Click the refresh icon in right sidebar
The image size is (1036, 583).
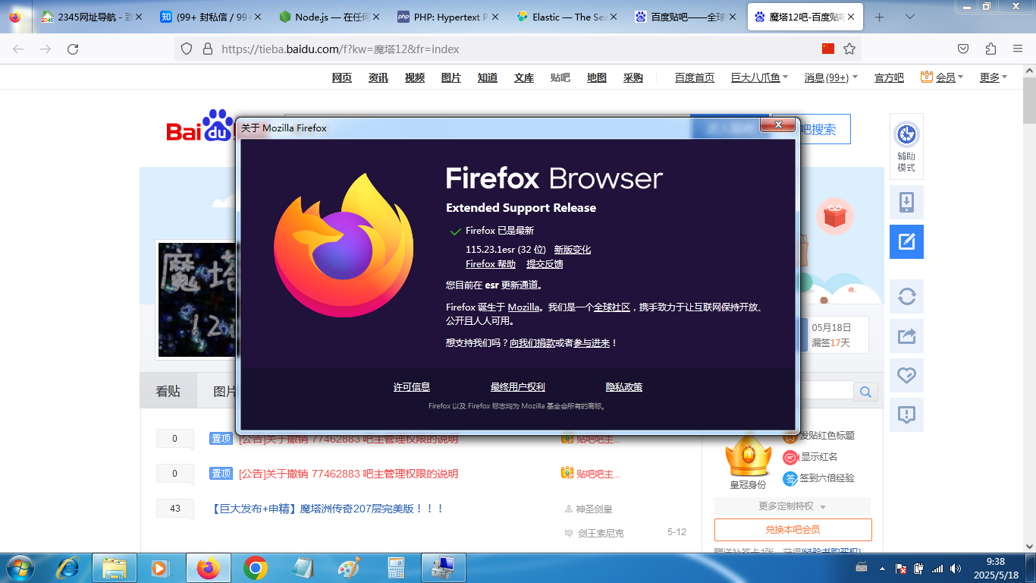pos(906,297)
